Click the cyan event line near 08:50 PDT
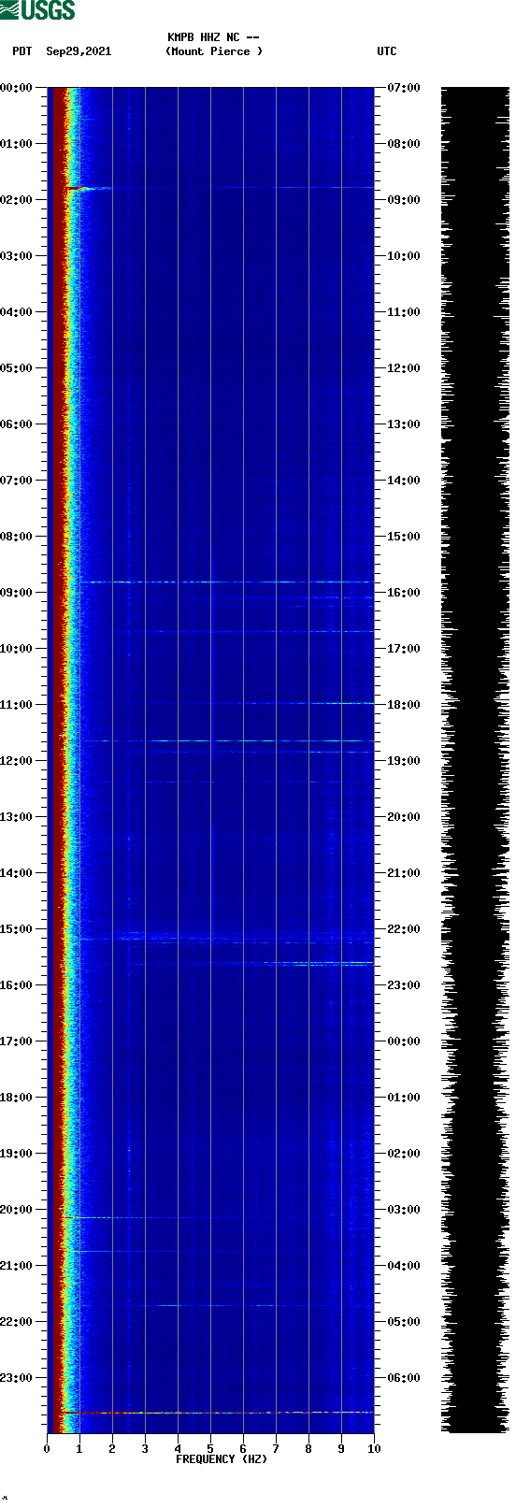The height and width of the screenshot is (1508, 516). tap(225, 582)
